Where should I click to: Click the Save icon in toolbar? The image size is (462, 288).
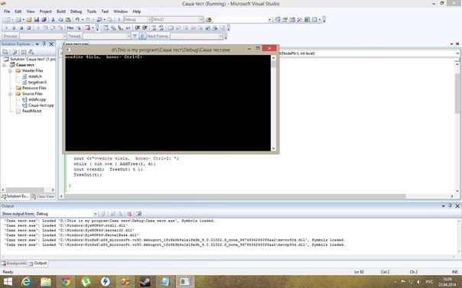click(37, 20)
